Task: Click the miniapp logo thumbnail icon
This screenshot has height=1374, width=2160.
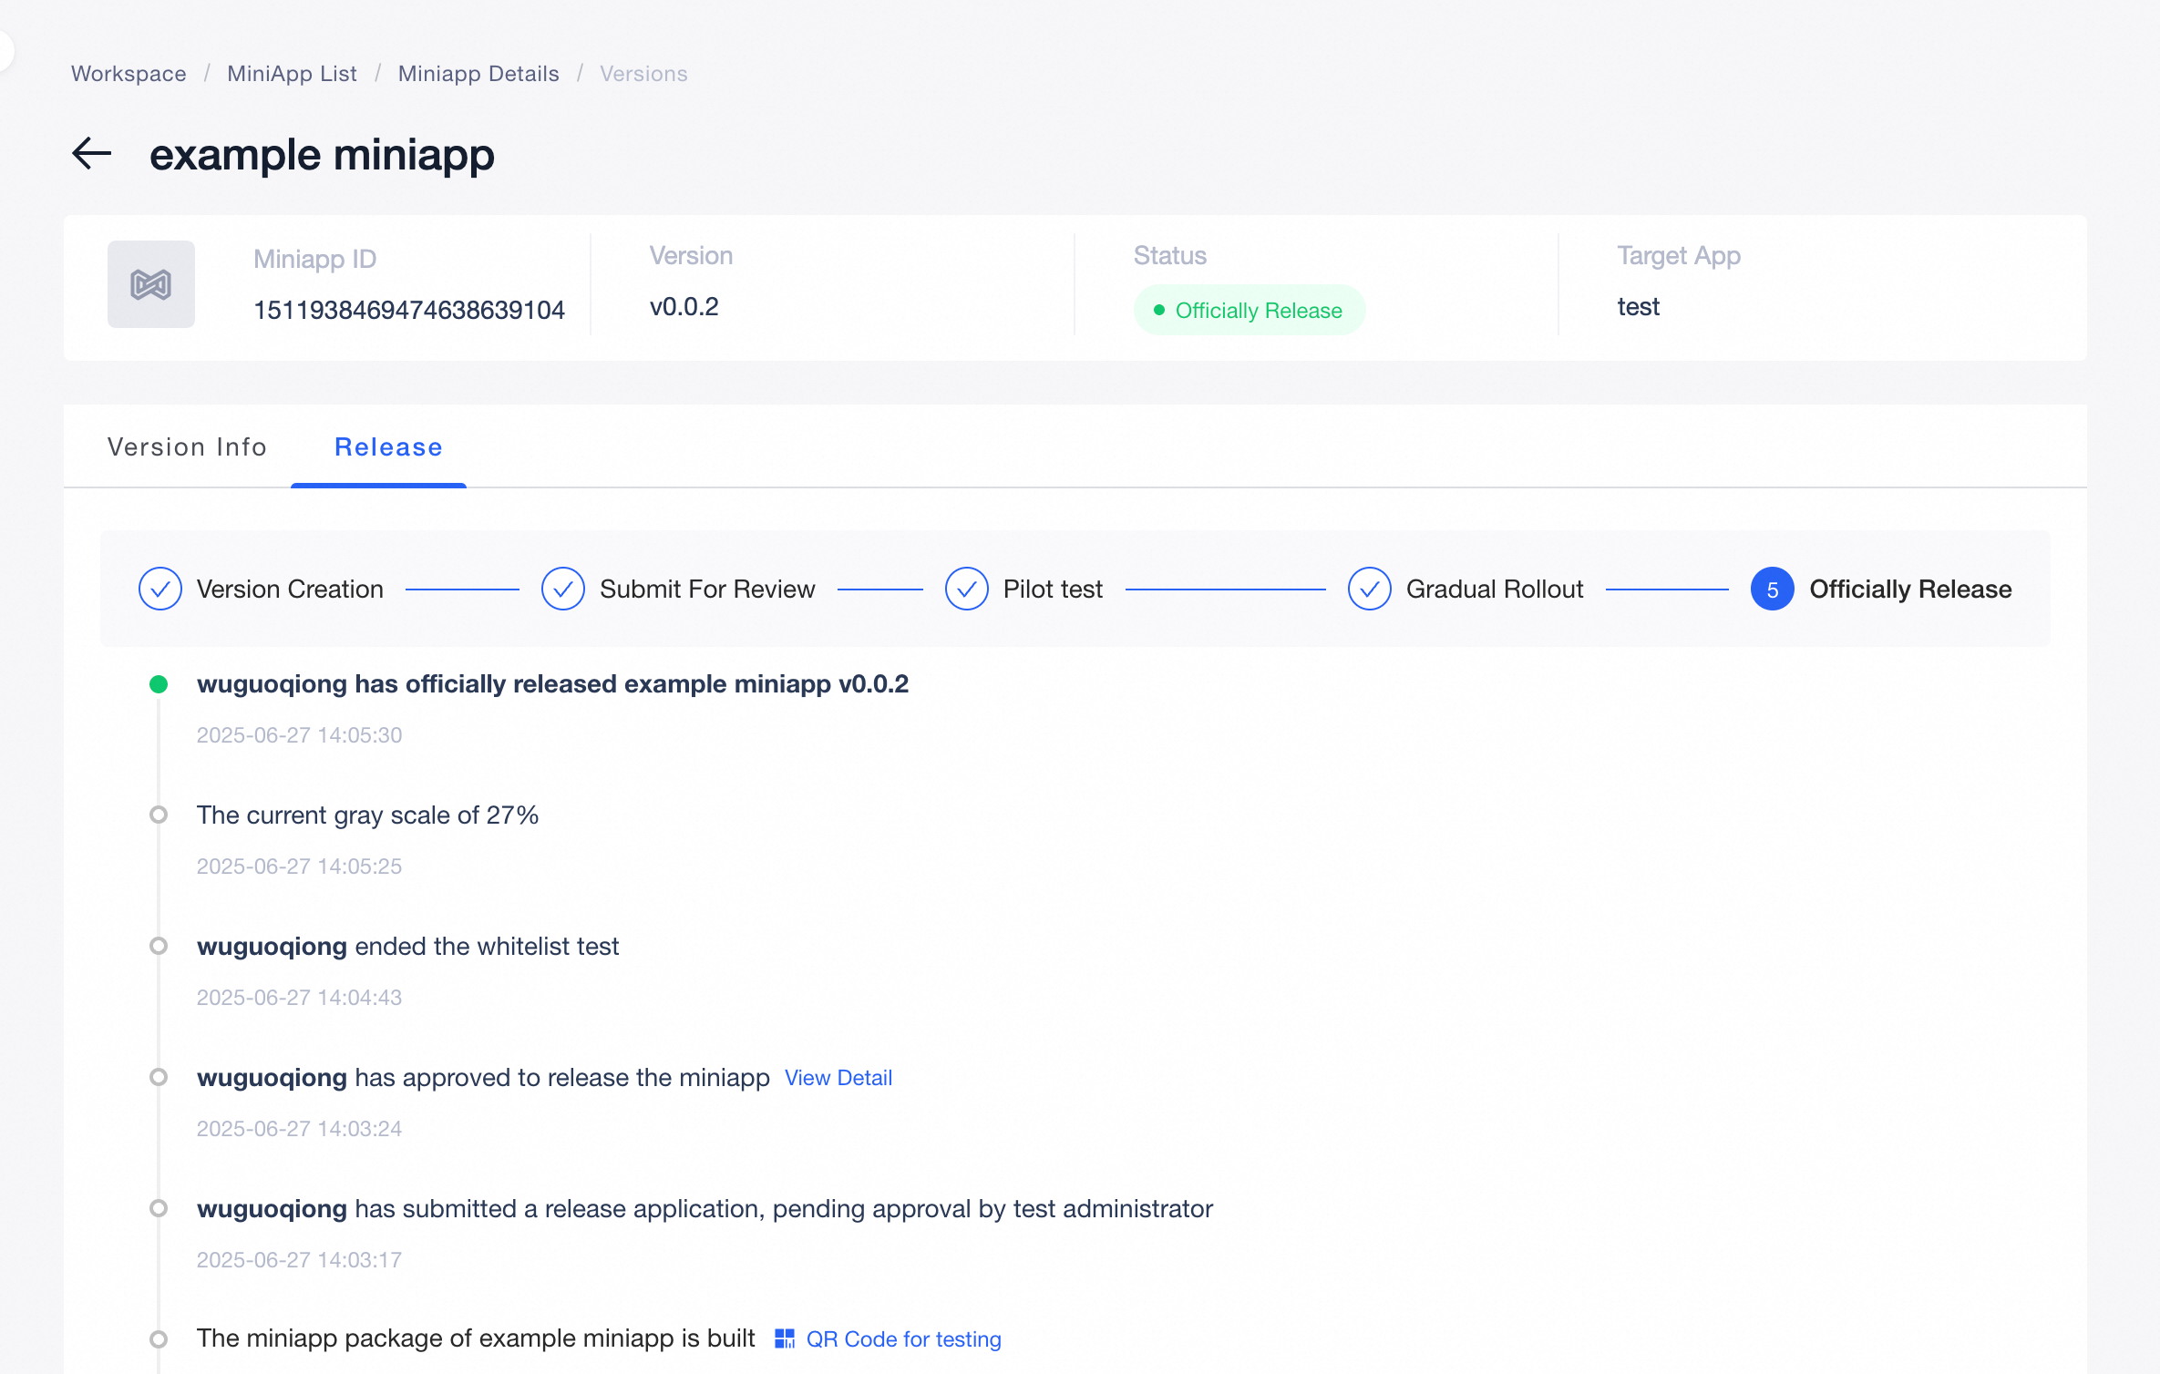Action: coord(151,284)
